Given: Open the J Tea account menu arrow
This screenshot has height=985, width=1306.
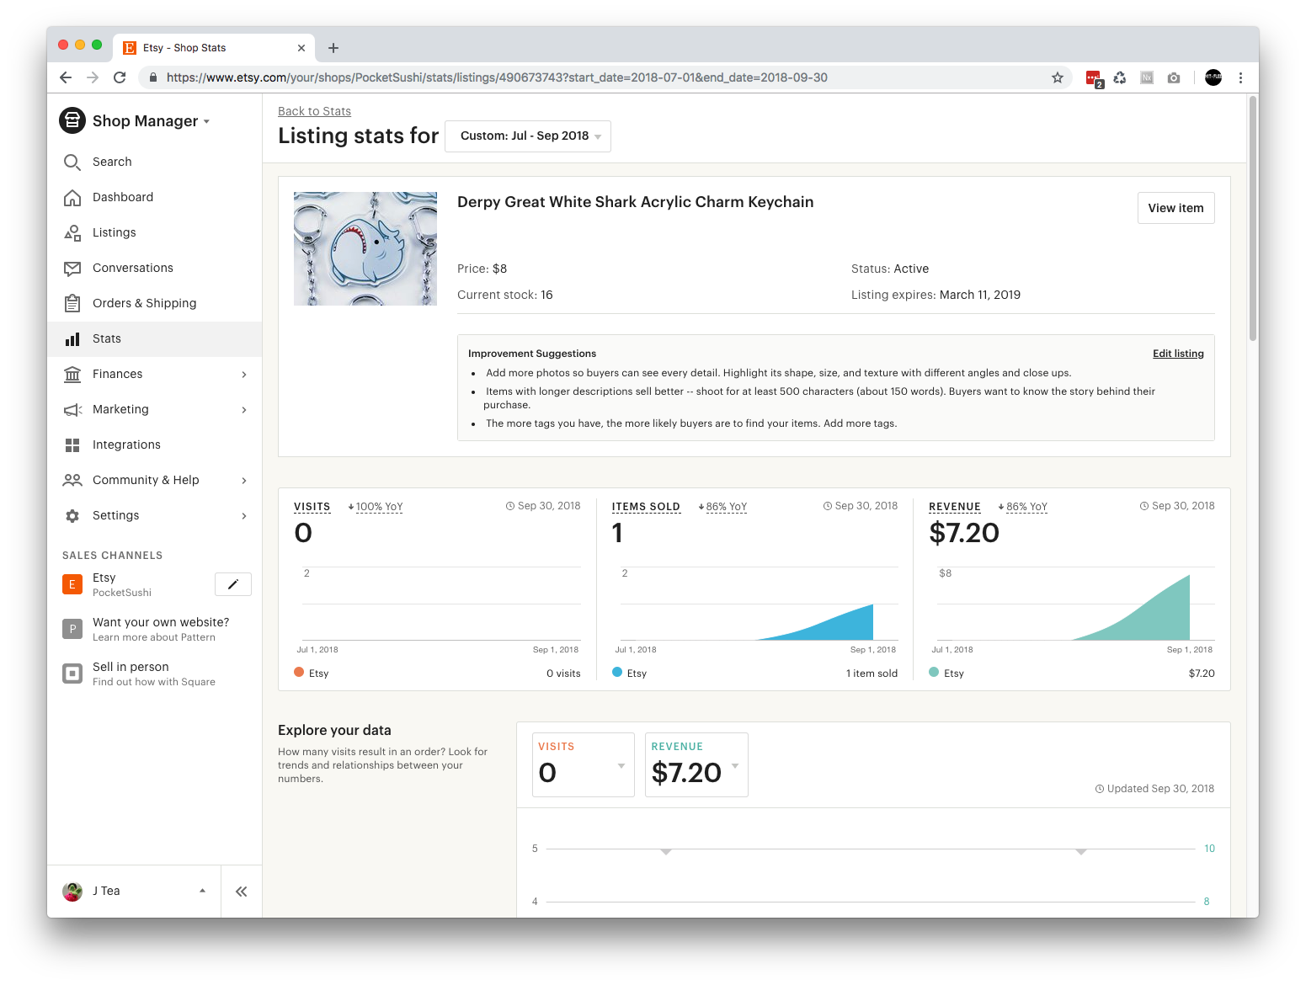Looking at the screenshot, I should (202, 891).
